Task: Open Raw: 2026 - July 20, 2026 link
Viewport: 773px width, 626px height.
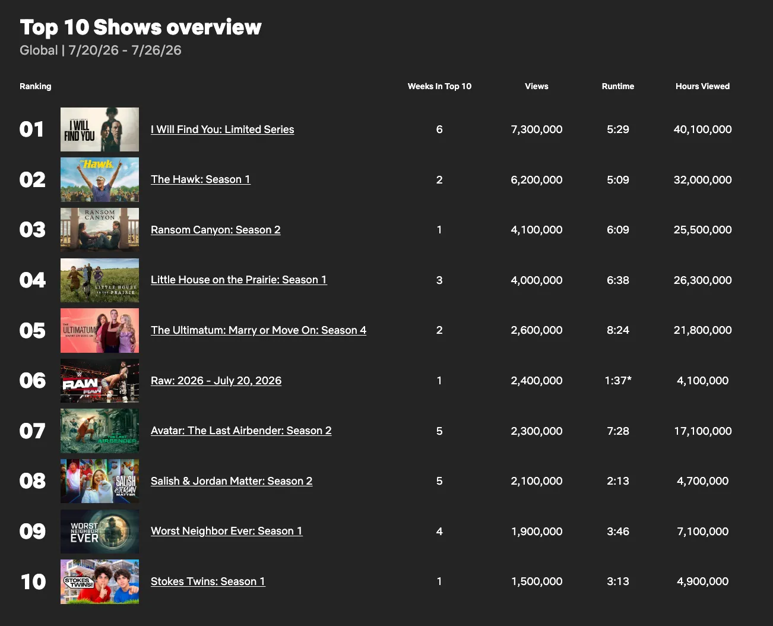Action: coord(216,381)
